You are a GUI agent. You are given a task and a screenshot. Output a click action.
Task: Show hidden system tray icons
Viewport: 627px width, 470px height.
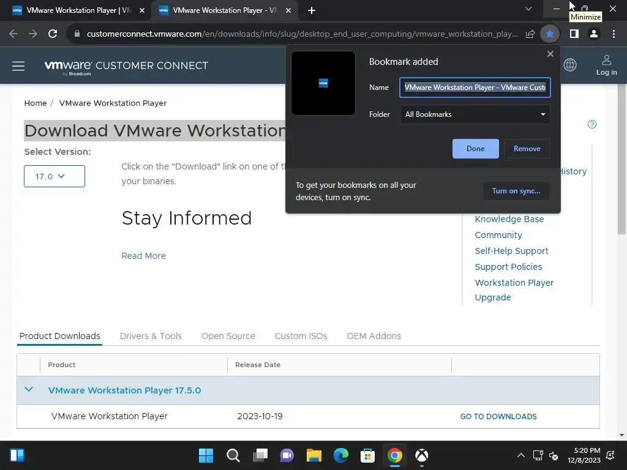coord(521,455)
